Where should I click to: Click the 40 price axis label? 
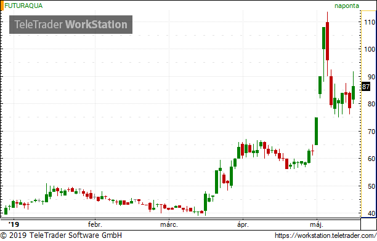coord(371,213)
